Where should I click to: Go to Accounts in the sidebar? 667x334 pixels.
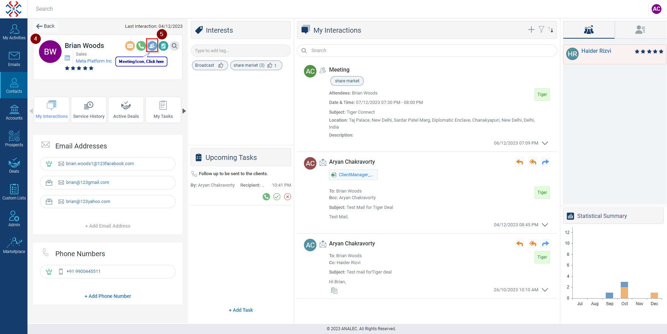click(x=14, y=112)
